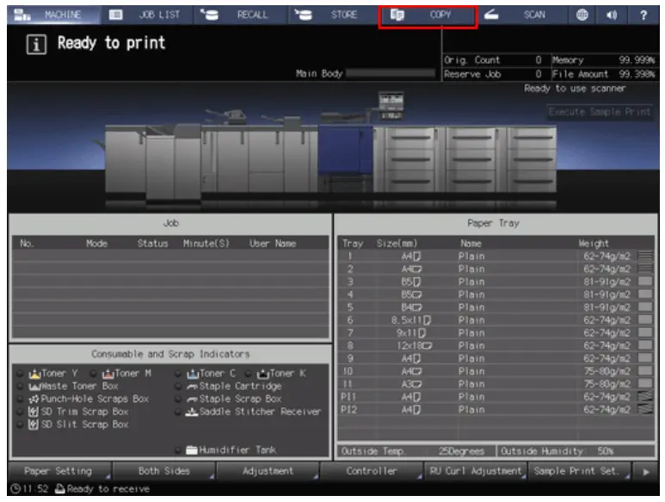Open the SCAN tab

point(521,15)
